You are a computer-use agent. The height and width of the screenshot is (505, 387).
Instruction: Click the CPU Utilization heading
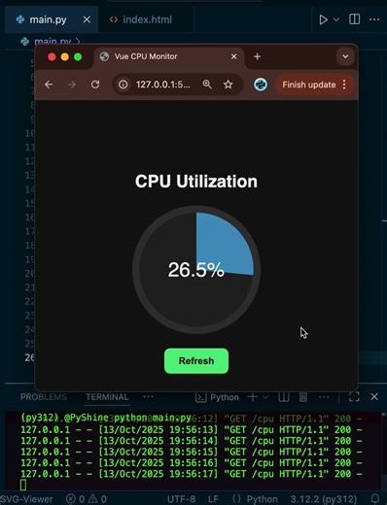196,182
